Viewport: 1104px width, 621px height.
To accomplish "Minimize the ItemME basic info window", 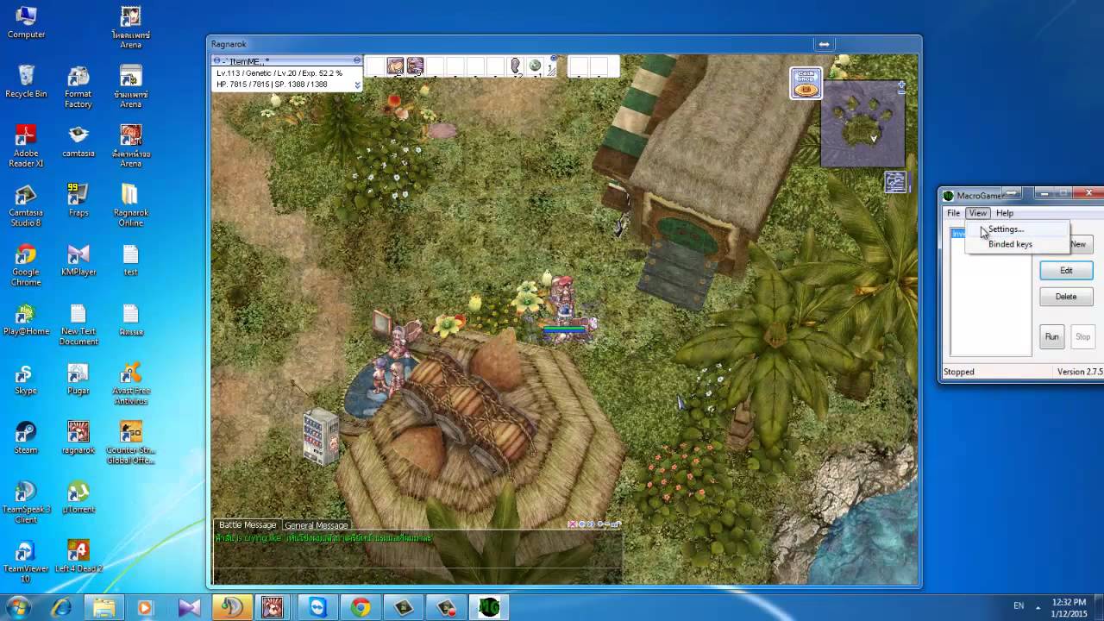I will [x=357, y=60].
